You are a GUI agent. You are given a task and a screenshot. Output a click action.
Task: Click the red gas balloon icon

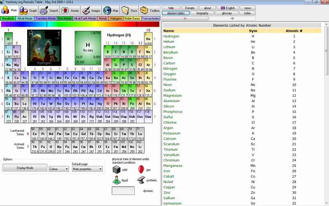141,169
